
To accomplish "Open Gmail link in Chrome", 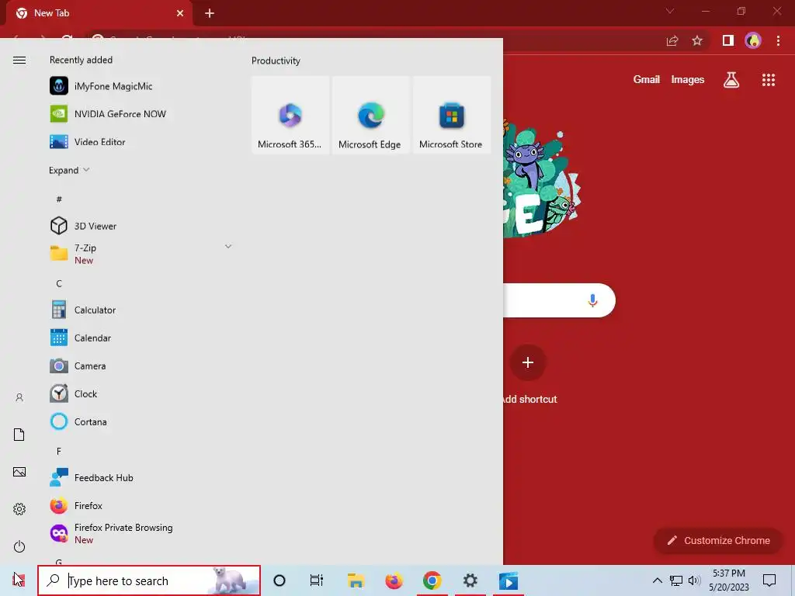I will tap(647, 80).
